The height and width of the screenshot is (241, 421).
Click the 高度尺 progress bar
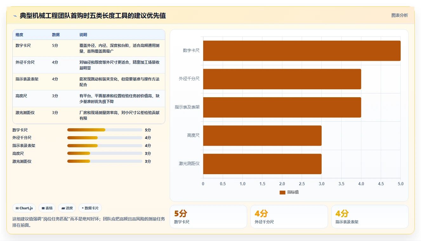coord(105,153)
